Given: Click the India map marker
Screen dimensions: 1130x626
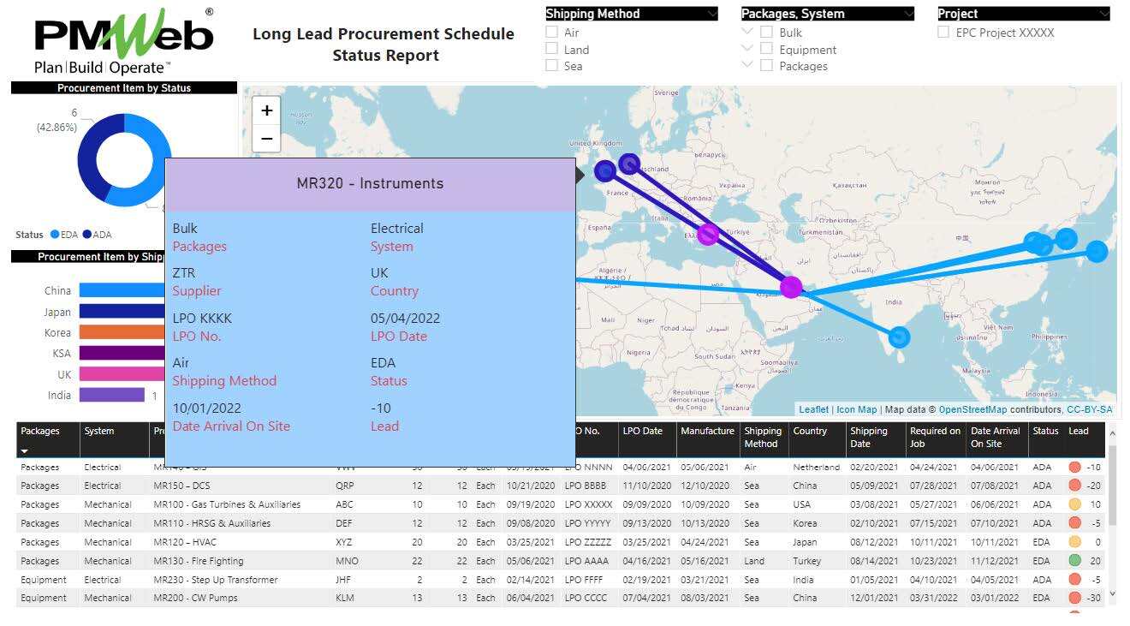Looking at the screenshot, I should pos(899,337).
